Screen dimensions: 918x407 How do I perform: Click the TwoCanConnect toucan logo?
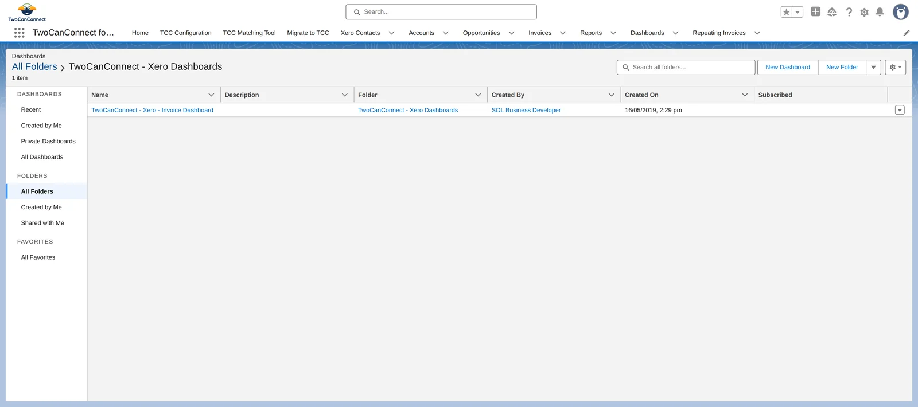(x=27, y=12)
